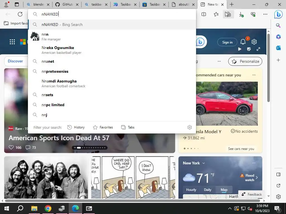This screenshot has height=214, width=286.
Task: Toggle sidebar visibility panel icon
Action: 278,174
